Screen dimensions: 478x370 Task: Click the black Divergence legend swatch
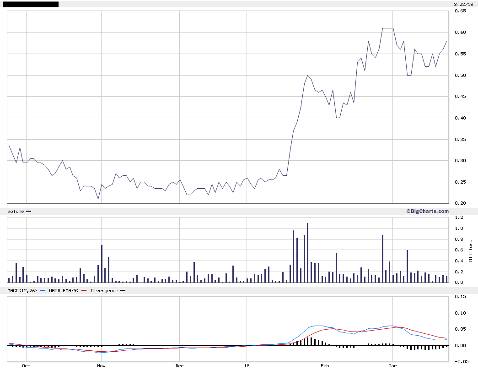click(123, 291)
